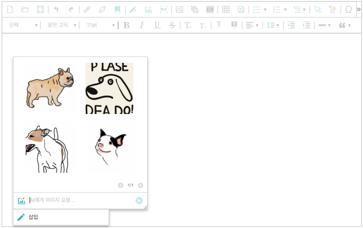Image resolution: width=363 pixels, height=228 pixels.
Task: Click the open folder icon
Action: (x=25, y=9)
